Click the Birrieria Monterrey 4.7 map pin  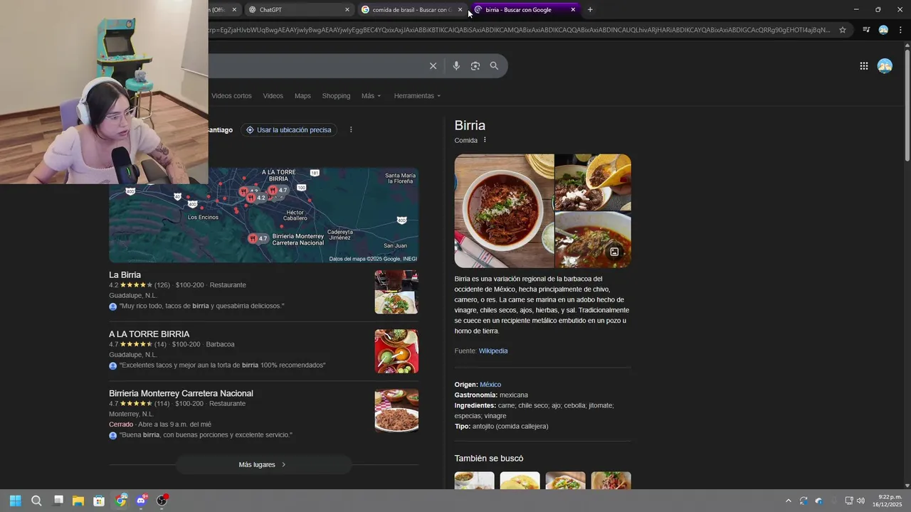pyautogui.click(x=258, y=239)
